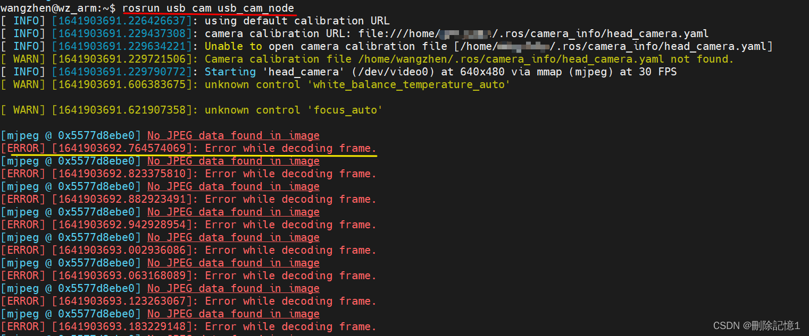This screenshot has width=809, height=336.
Task: Click the unknown control 'focus_auto' warning
Action: pyautogui.click(x=192, y=110)
